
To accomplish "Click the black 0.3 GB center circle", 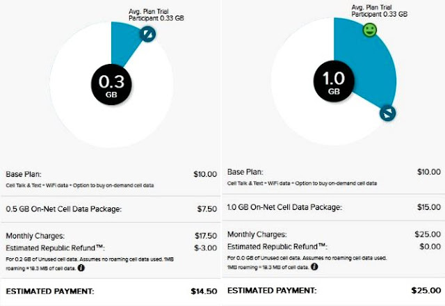I will click(x=111, y=85).
